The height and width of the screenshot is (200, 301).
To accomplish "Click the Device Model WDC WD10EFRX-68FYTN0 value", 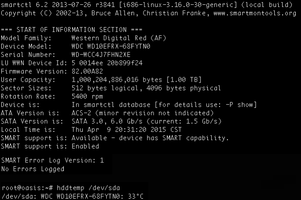I will click(x=111, y=46).
